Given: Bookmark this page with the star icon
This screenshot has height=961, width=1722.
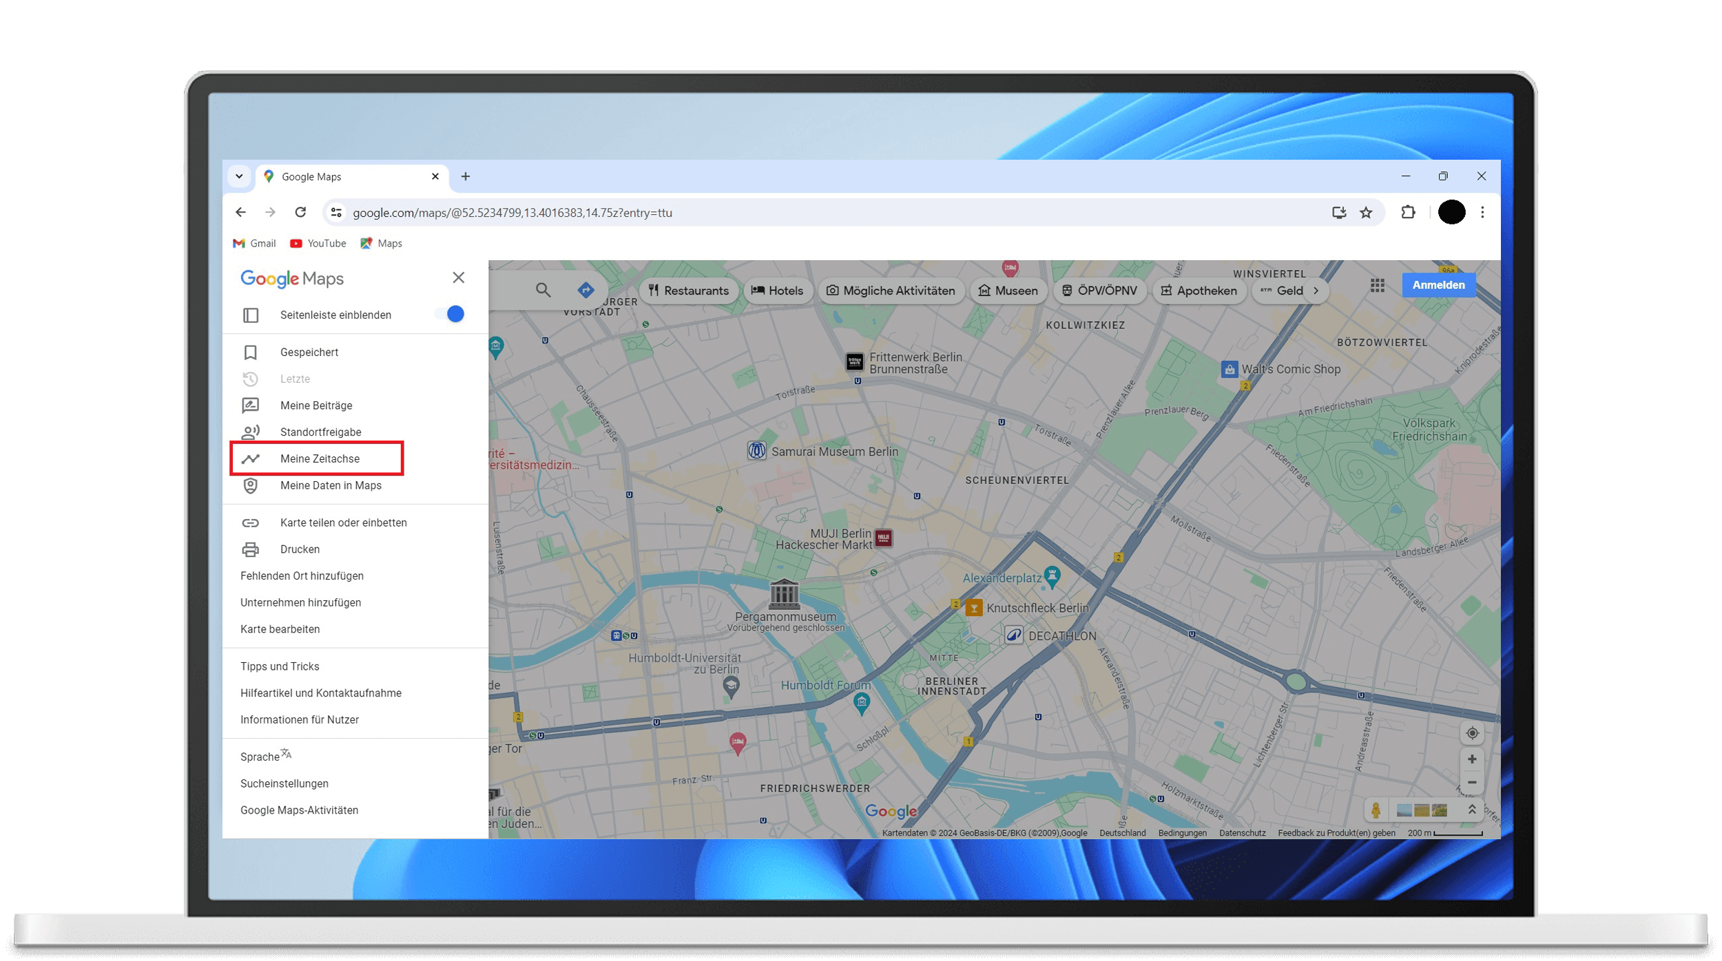Looking at the screenshot, I should (1366, 213).
